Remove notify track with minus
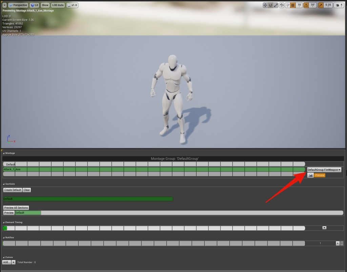The height and width of the screenshot is (272, 347). 342,243
